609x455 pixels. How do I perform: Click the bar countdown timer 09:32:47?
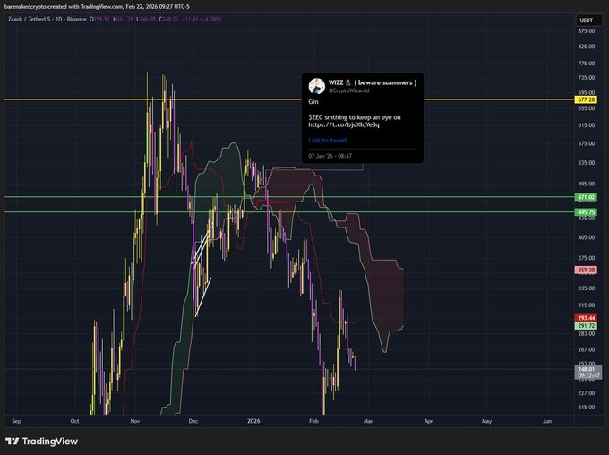pyautogui.click(x=588, y=376)
